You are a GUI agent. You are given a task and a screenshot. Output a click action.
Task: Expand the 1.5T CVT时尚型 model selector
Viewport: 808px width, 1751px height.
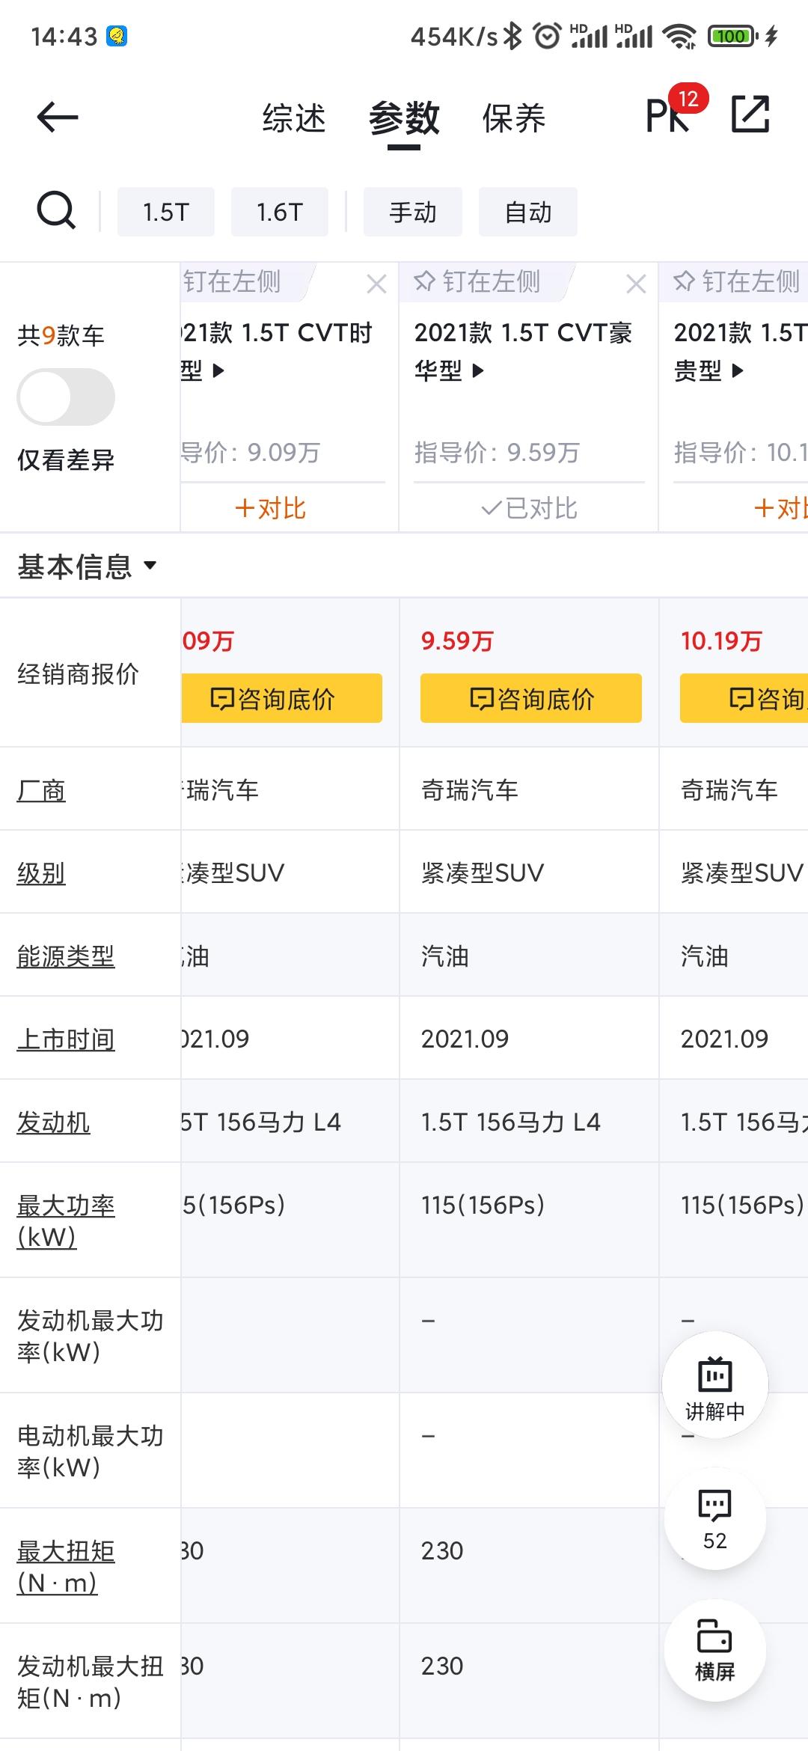point(277,351)
